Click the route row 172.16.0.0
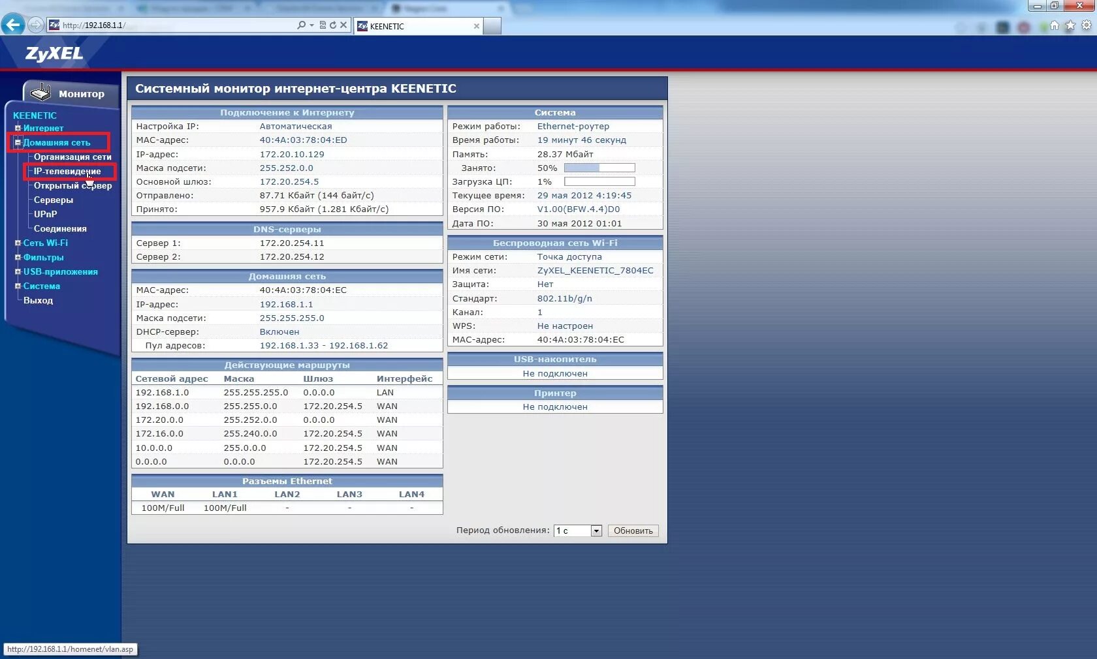 coord(287,434)
